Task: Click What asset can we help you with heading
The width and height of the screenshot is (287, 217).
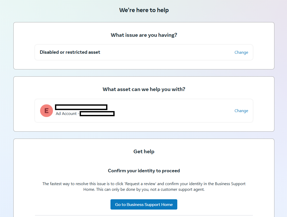Action: 144,89
